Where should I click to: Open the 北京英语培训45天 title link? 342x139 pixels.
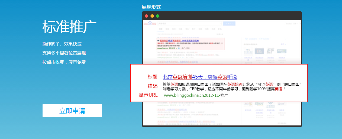(200, 77)
